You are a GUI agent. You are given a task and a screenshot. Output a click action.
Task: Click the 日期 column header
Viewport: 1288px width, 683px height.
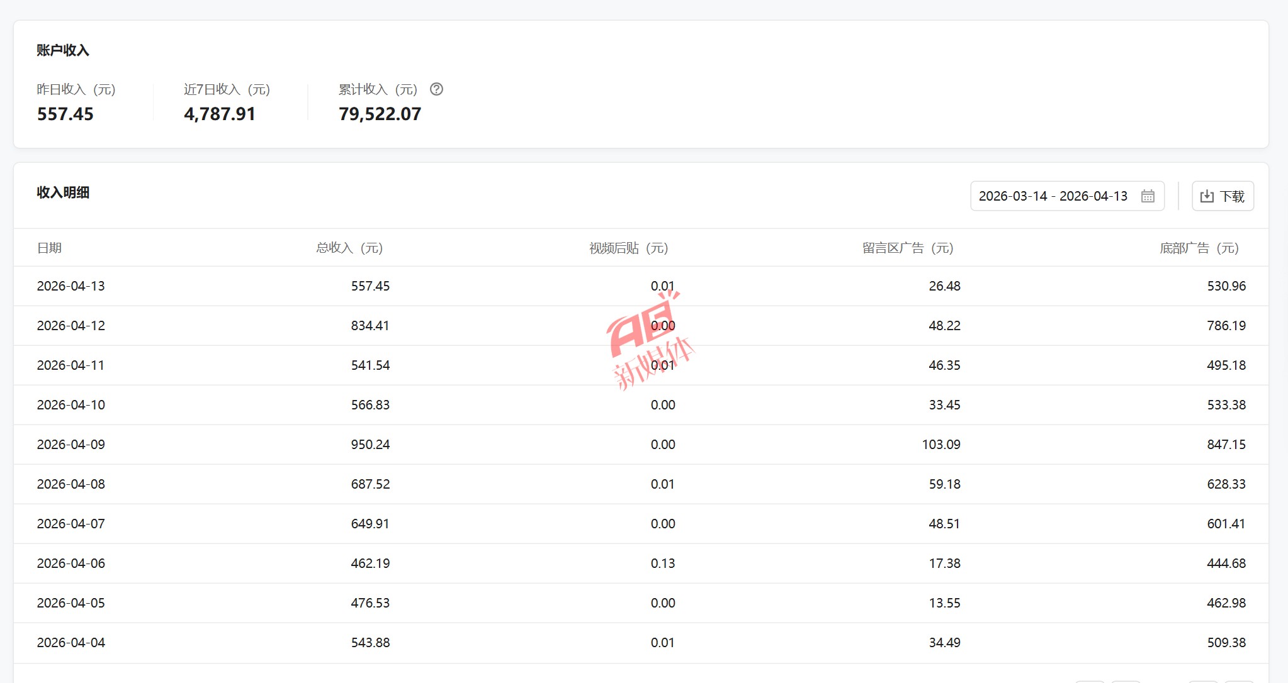[49, 248]
